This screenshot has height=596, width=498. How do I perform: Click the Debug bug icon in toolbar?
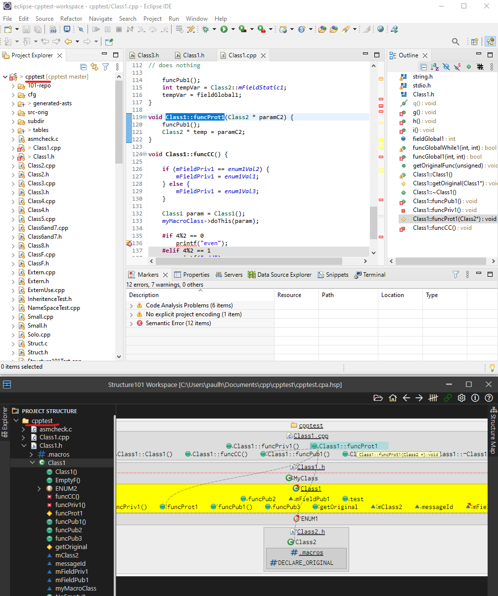click(205, 30)
